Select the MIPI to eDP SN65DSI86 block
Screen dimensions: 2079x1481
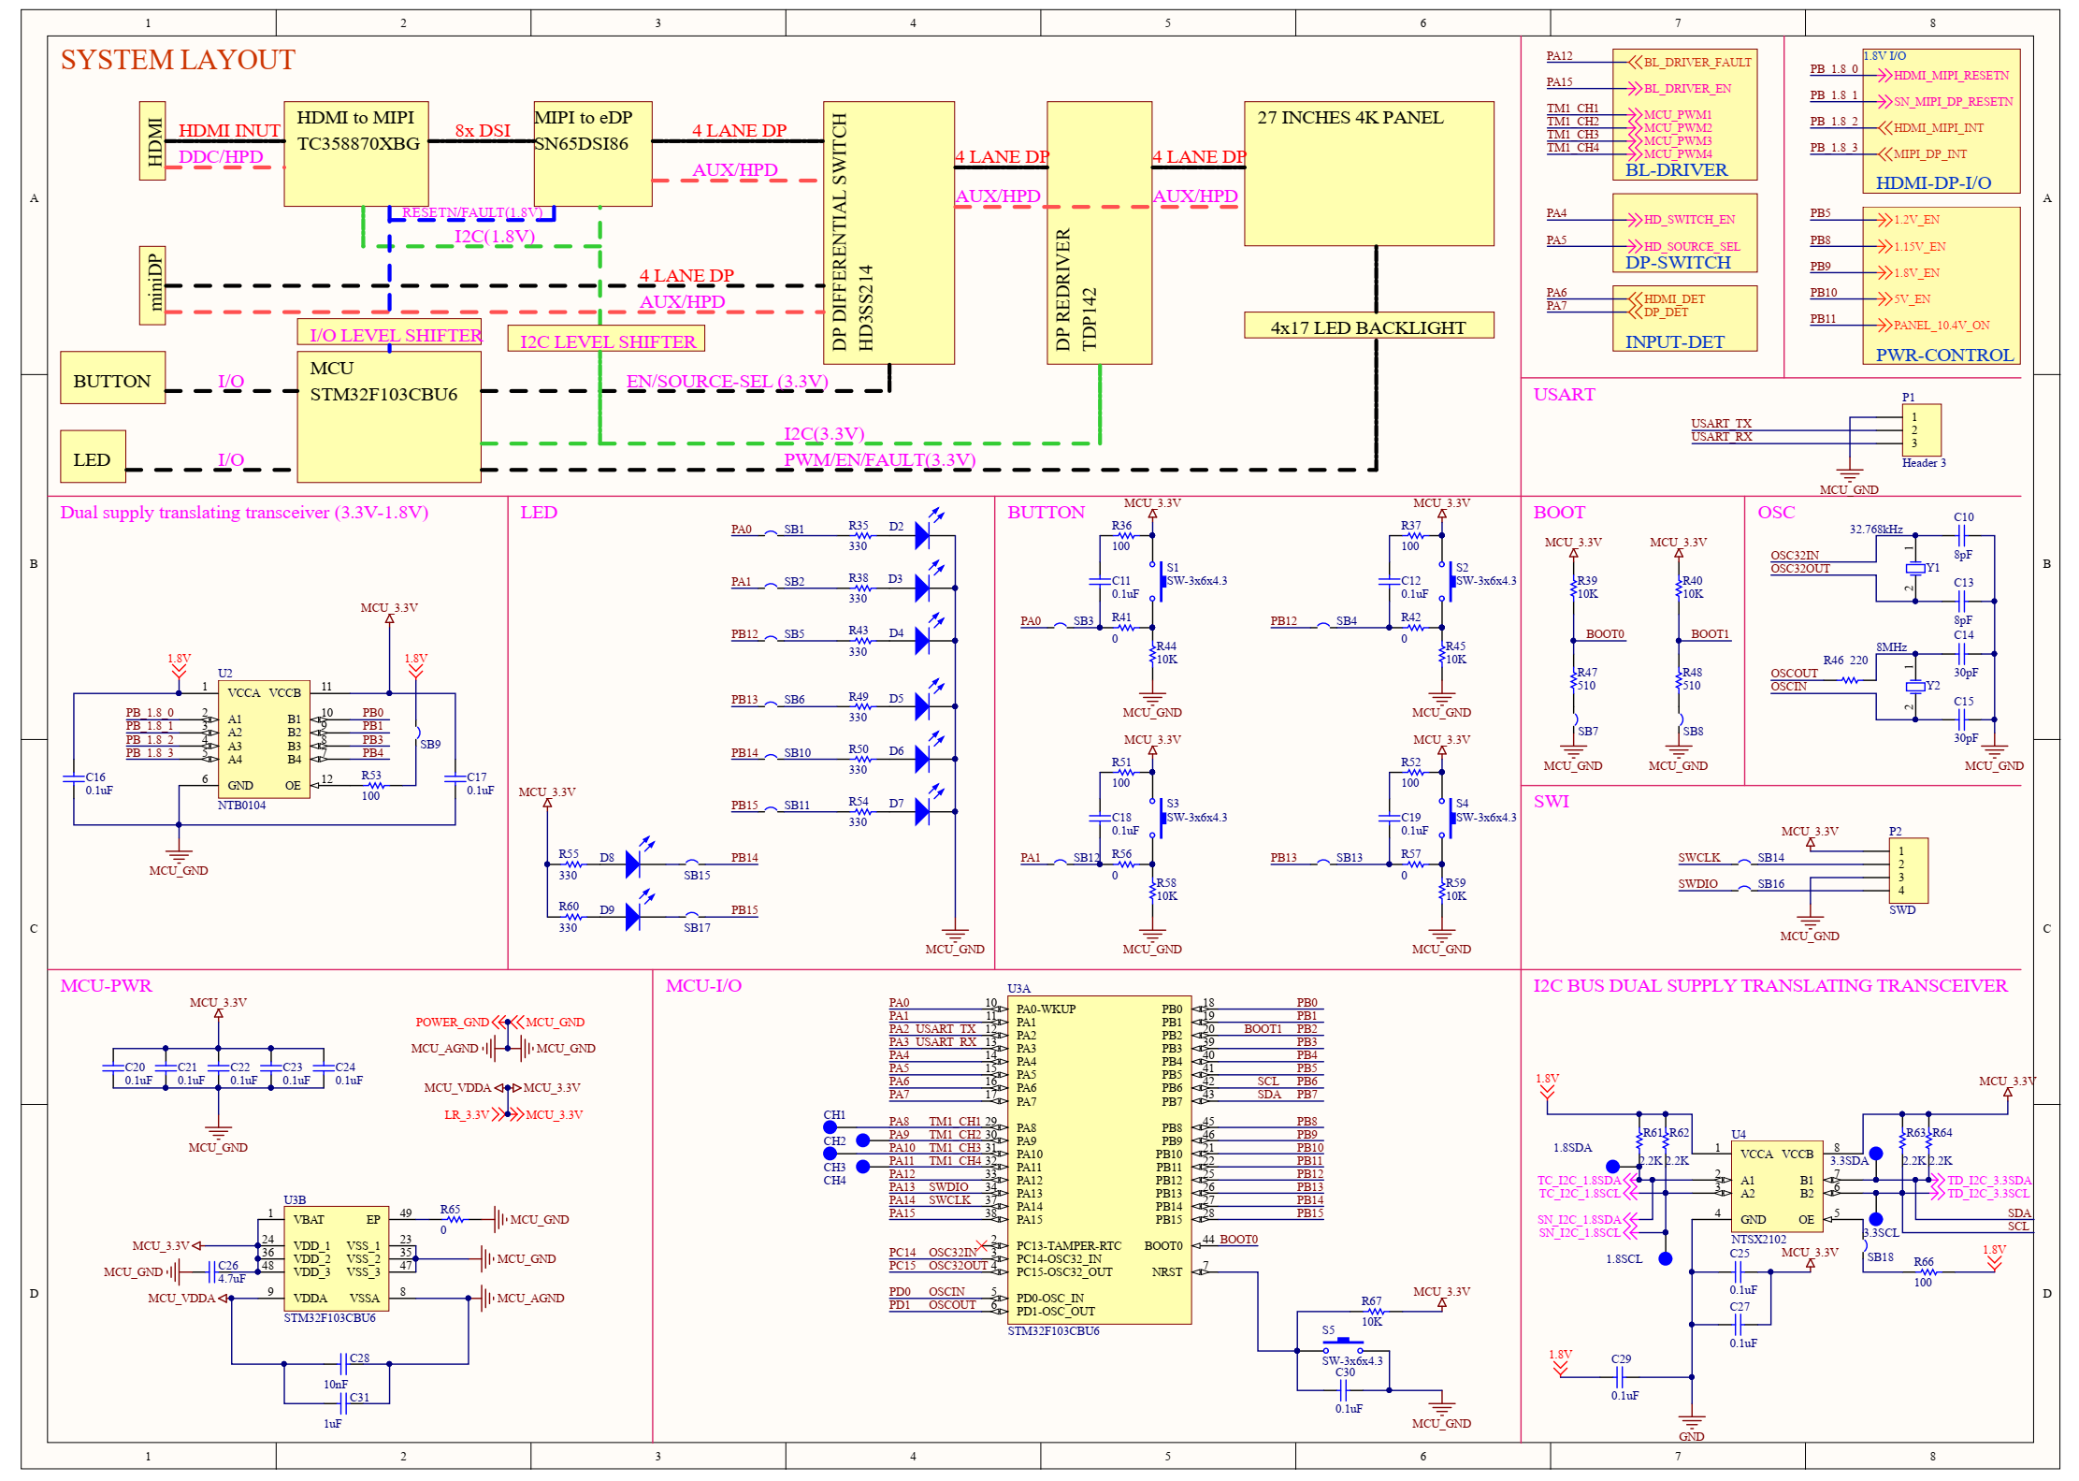click(593, 153)
